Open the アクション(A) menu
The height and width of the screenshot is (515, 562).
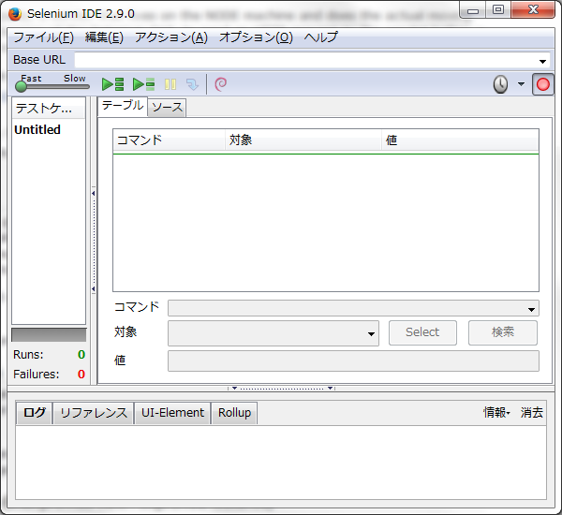171,37
